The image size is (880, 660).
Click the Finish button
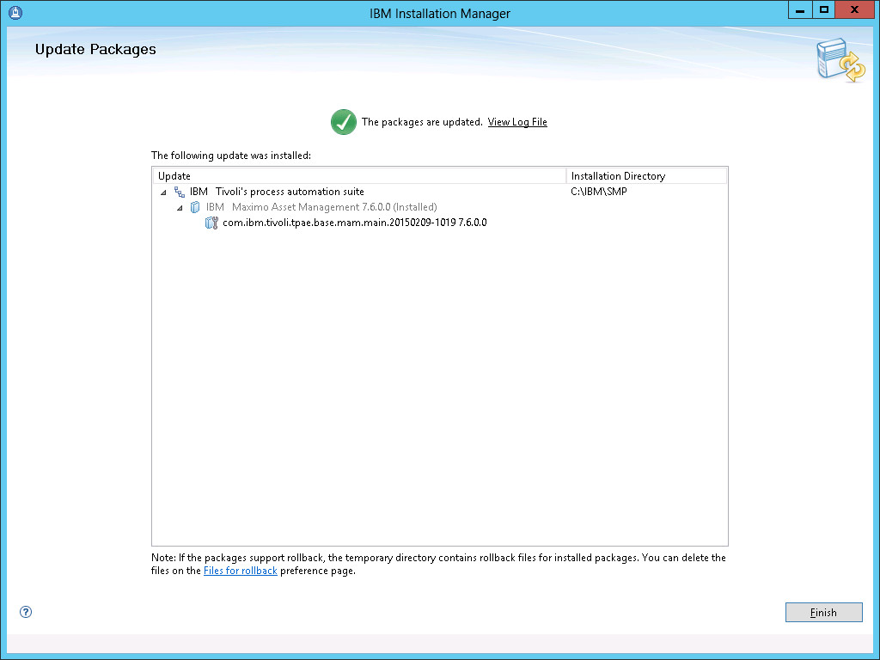[823, 612]
